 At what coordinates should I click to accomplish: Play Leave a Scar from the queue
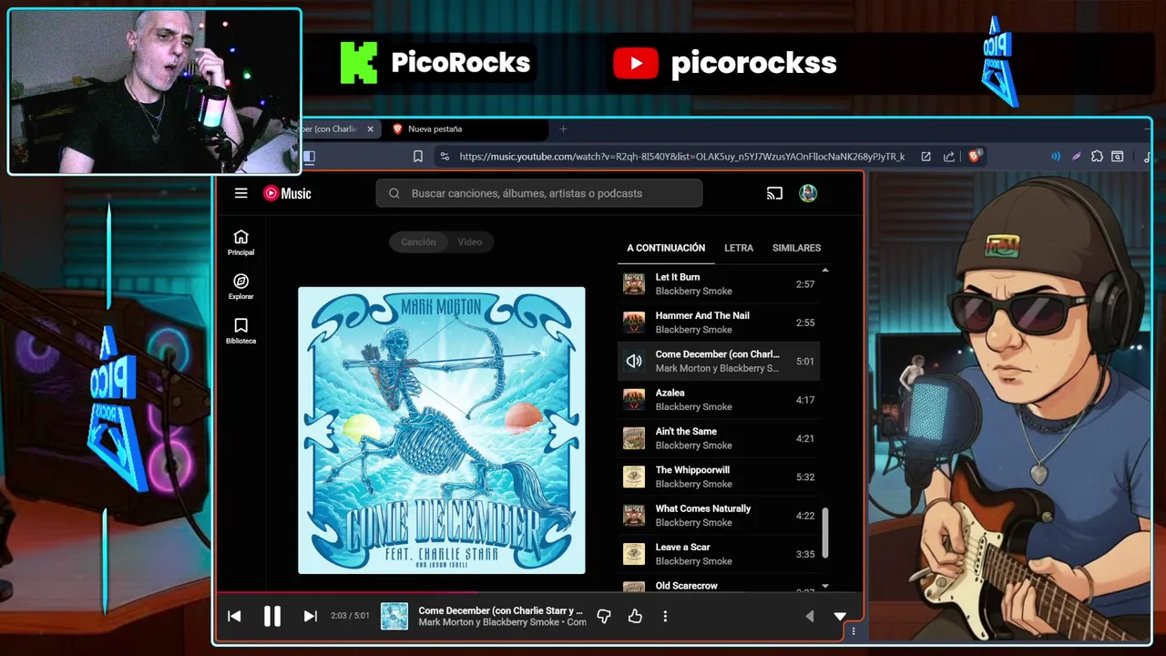(718, 554)
